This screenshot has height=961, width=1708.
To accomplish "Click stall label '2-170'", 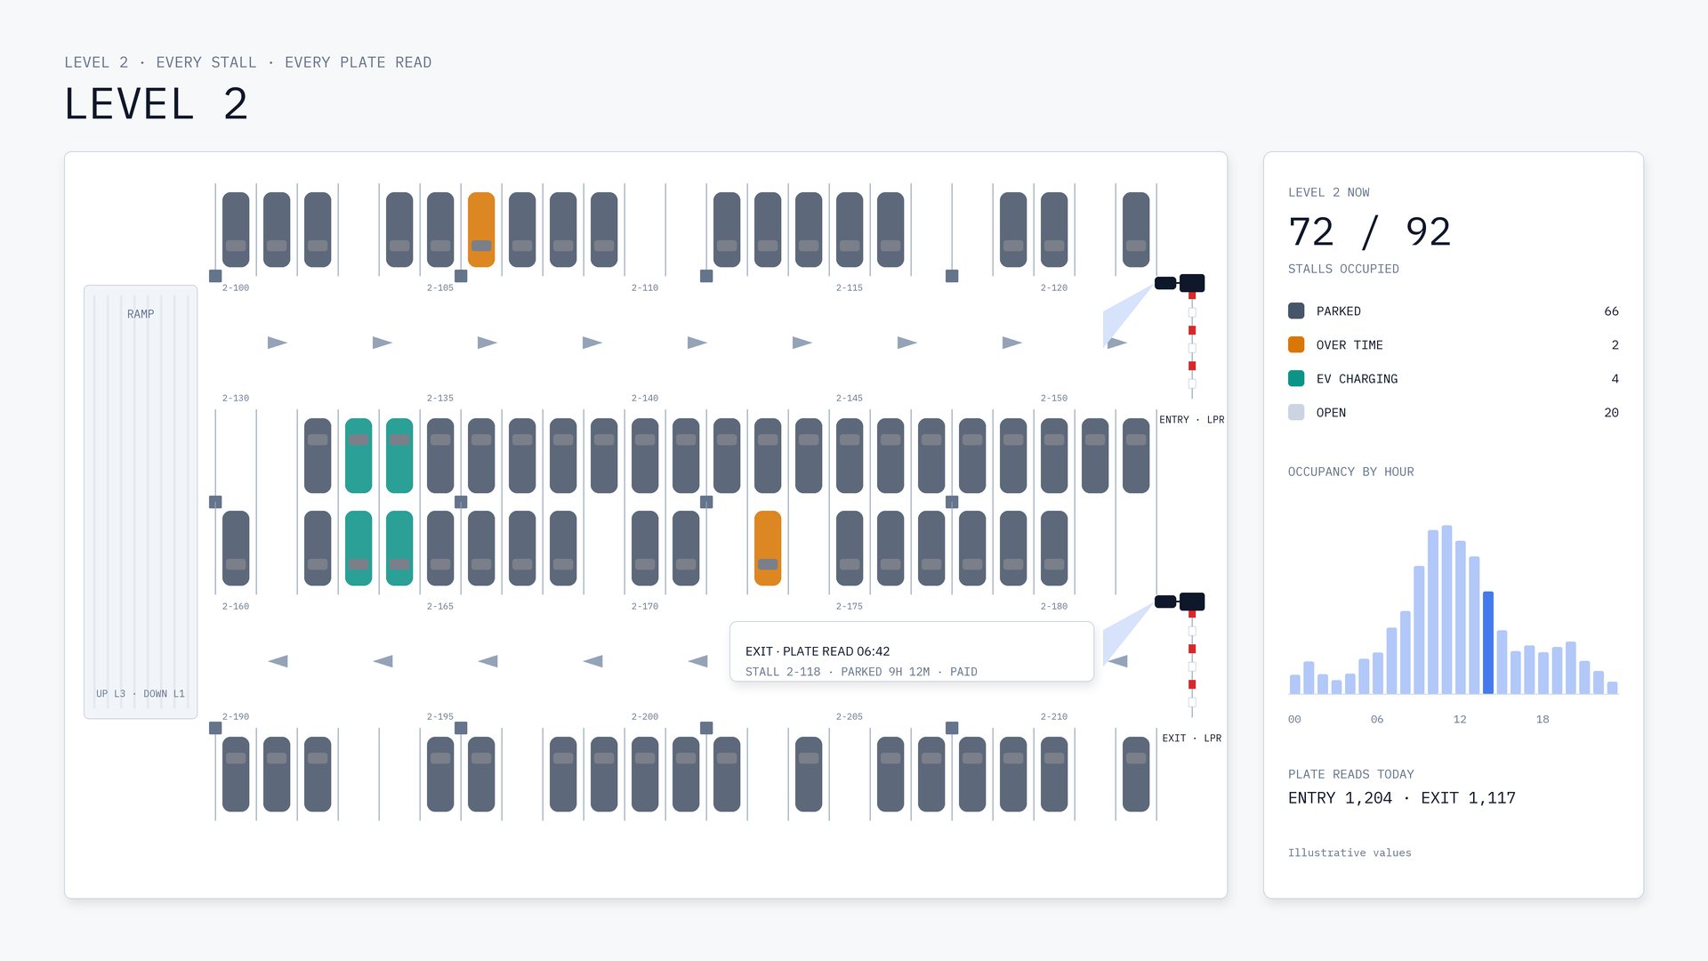I will 645,606.
